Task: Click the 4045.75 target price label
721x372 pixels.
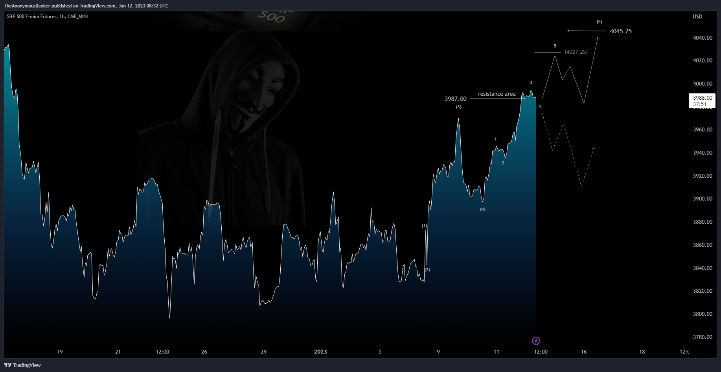Action: pos(621,31)
